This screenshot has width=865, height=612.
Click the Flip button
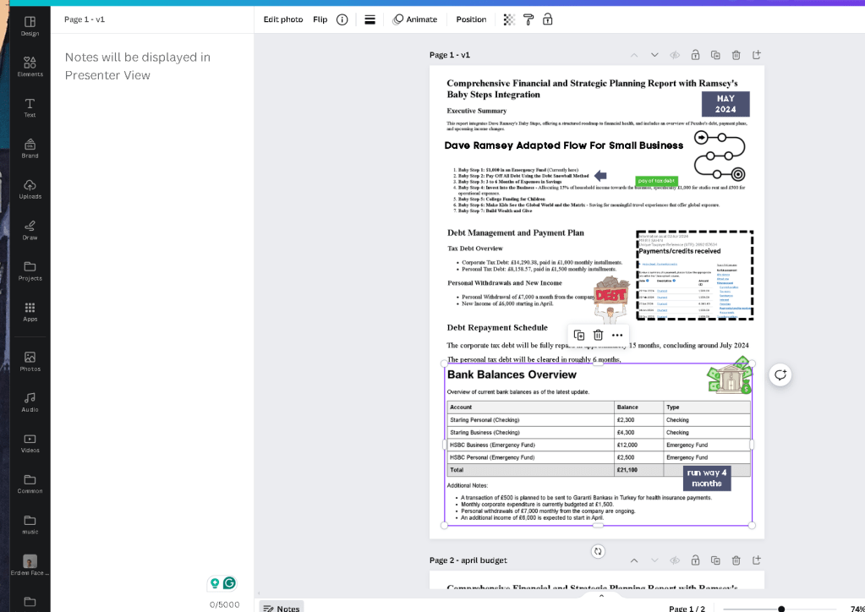320,19
